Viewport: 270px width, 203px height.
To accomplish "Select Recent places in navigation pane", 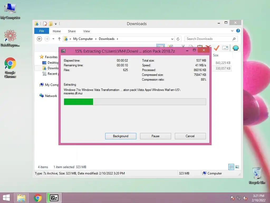I will (x=50, y=74).
